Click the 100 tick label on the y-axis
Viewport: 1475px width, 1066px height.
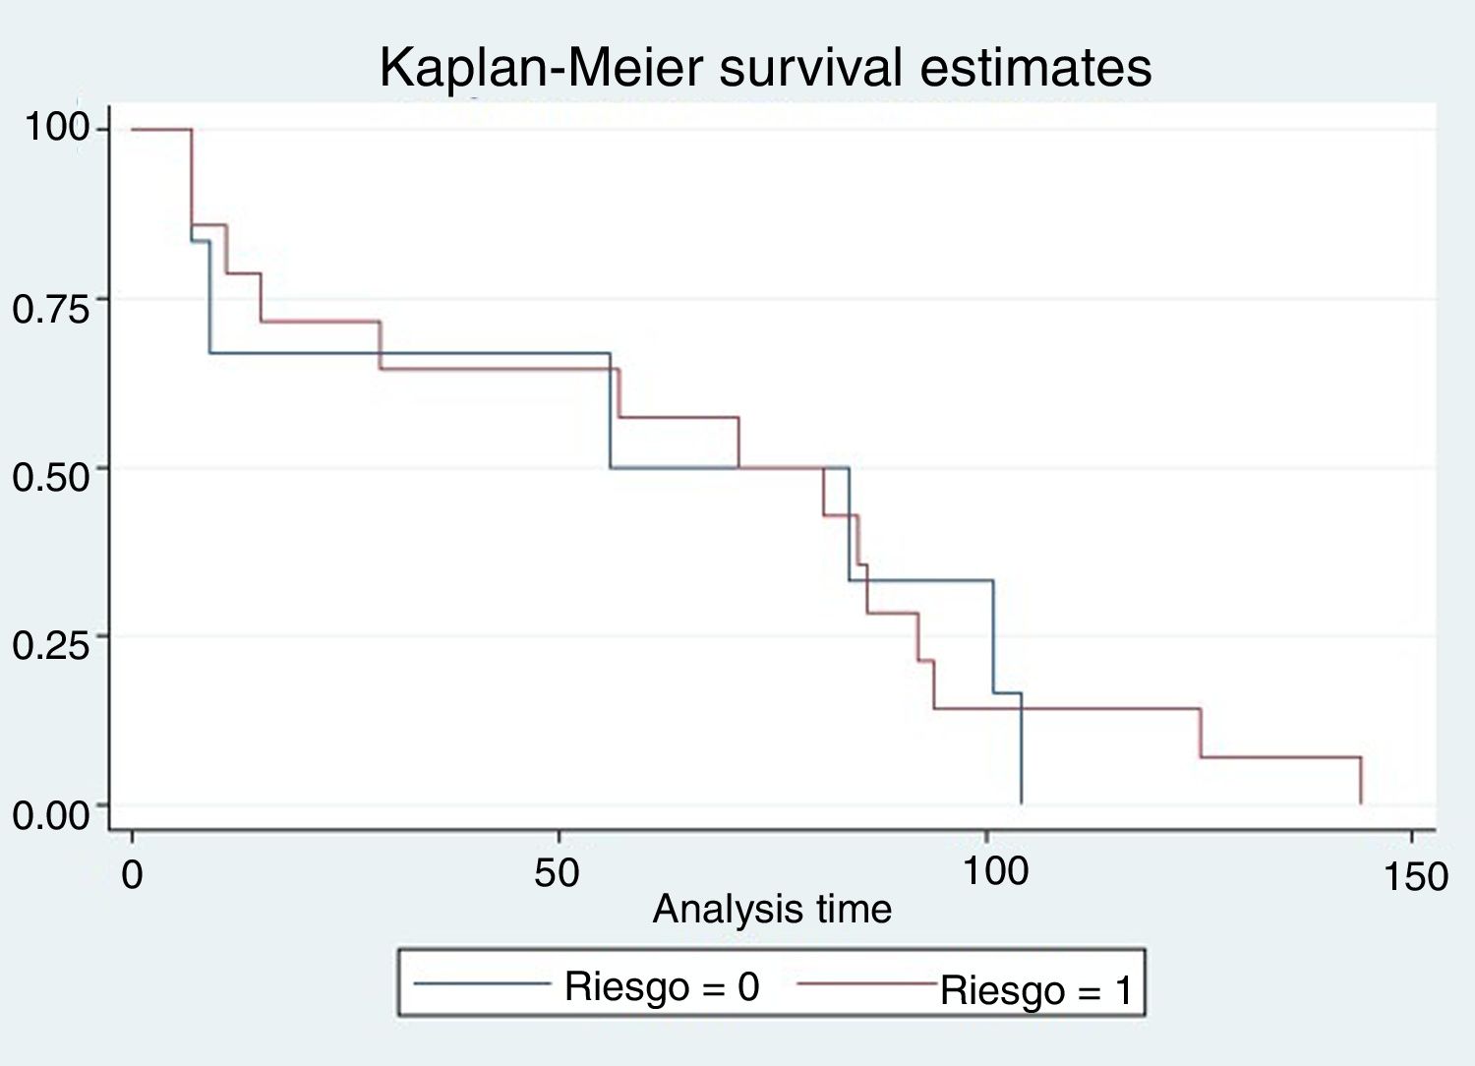[x=56, y=127]
